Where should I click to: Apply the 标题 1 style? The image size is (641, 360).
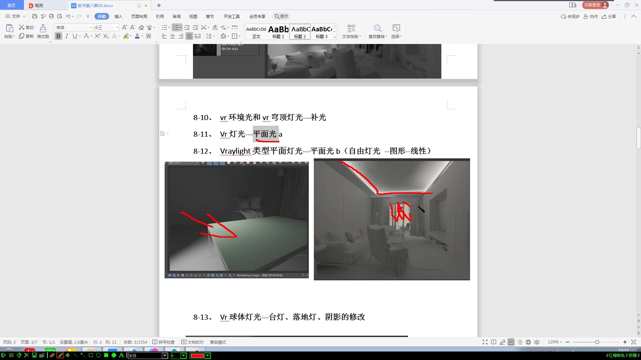pos(278,32)
